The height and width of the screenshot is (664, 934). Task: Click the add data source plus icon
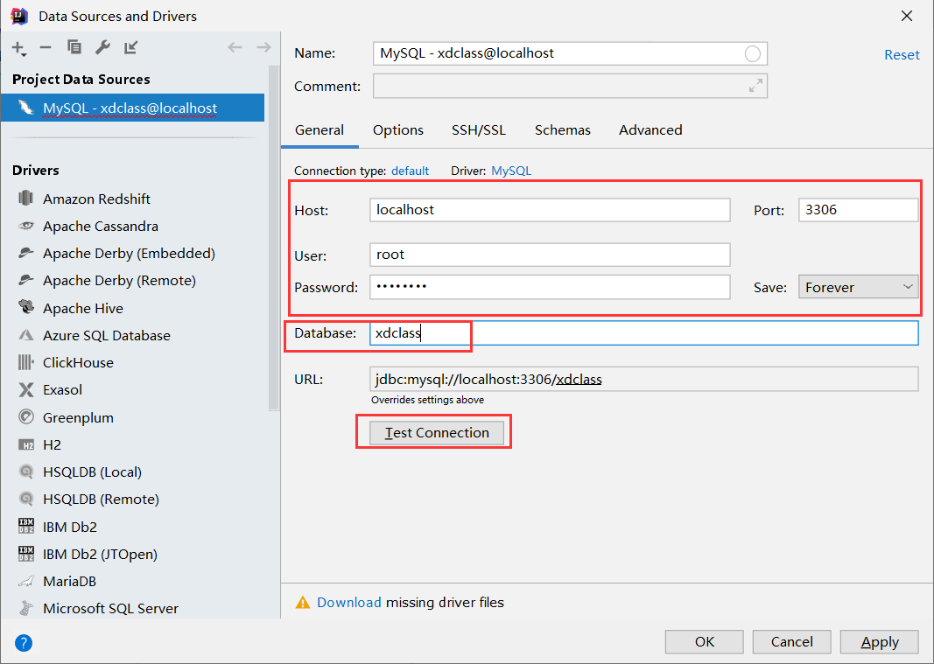(x=19, y=48)
